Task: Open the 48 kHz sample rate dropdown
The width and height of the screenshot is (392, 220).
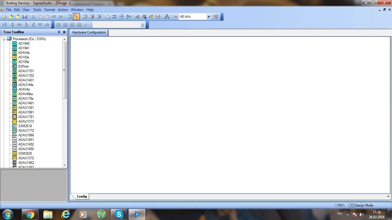Action: click(209, 17)
